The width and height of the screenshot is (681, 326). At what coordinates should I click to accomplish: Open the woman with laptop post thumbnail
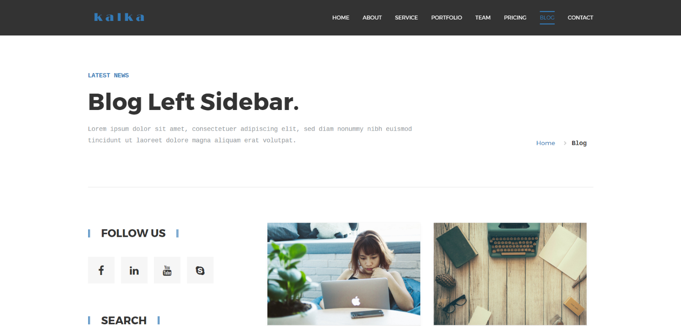point(344,274)
